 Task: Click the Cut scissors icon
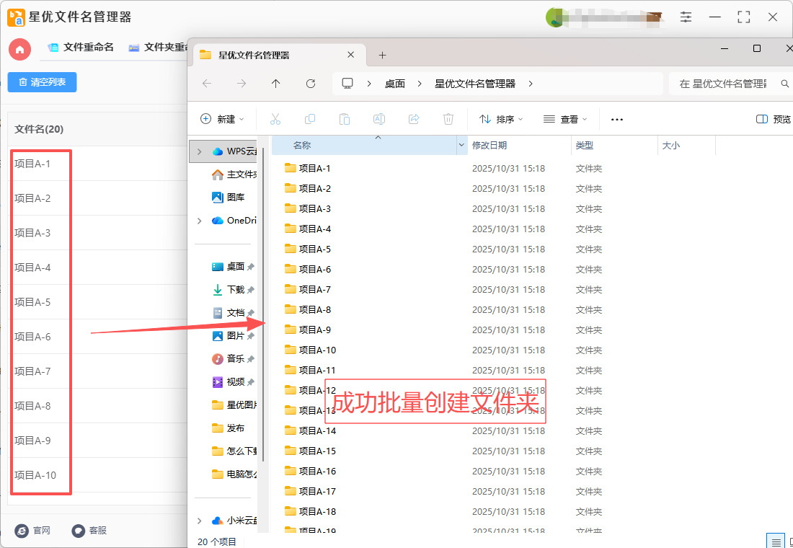pos(275,119)
